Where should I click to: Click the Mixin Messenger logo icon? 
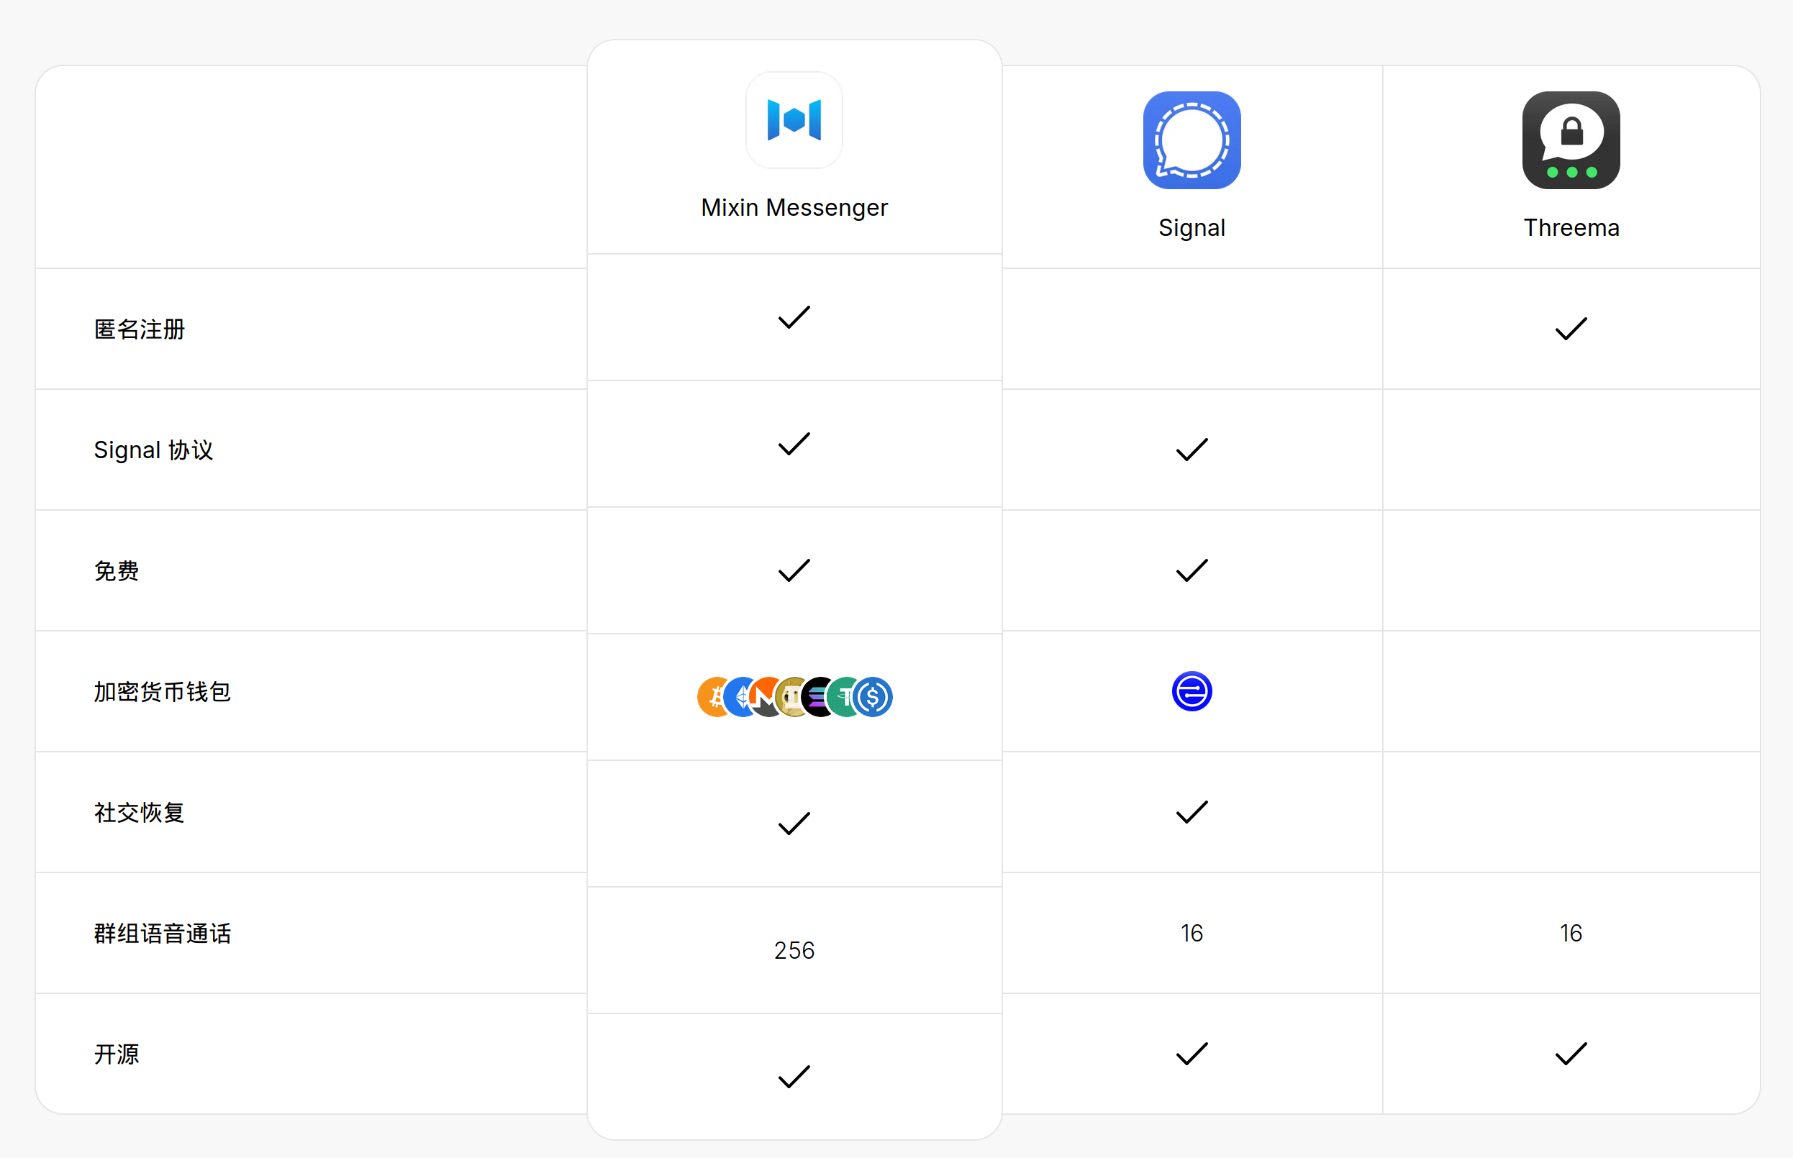794,120
